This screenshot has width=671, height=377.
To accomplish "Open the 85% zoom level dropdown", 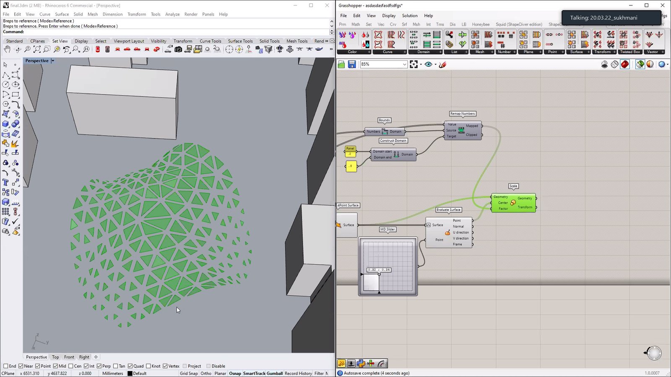I will click(x=404, y=65).
